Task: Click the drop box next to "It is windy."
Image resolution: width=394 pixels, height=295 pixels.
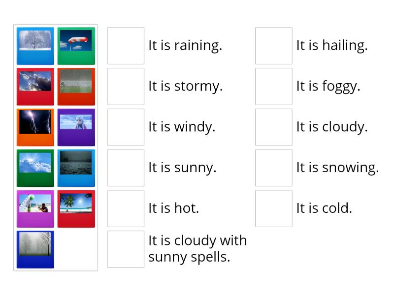Action: [x=126, y=127]
